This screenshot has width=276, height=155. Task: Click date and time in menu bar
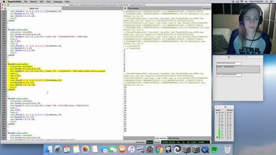256,2
